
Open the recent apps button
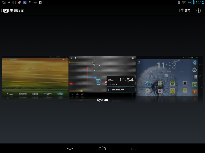tap(135, 149)
